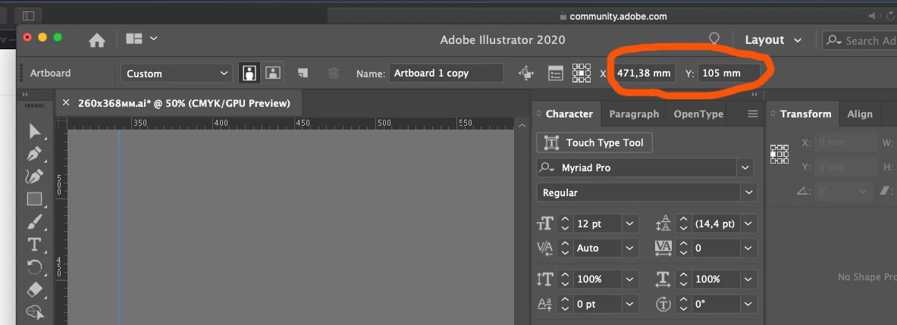Click the kerning icon
897x325 pixels.
(545, 248)
